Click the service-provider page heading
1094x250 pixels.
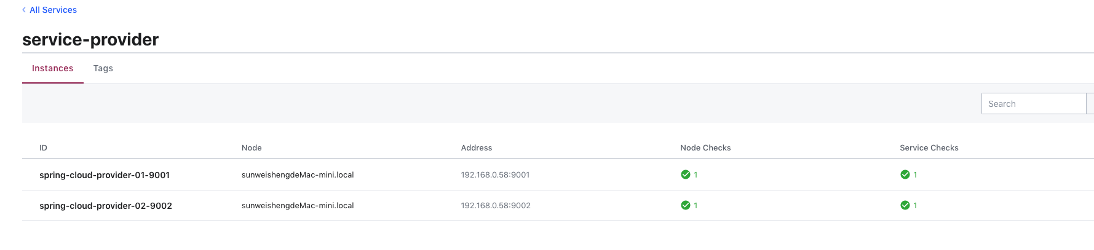tap(90, 39)
